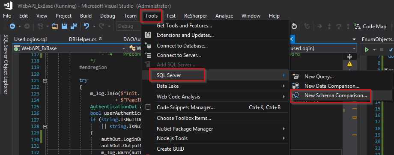Collapse the if block at line 128
The height and width of the screenshot is (155, 394).
pyautogui.click(x=45, y=126)
